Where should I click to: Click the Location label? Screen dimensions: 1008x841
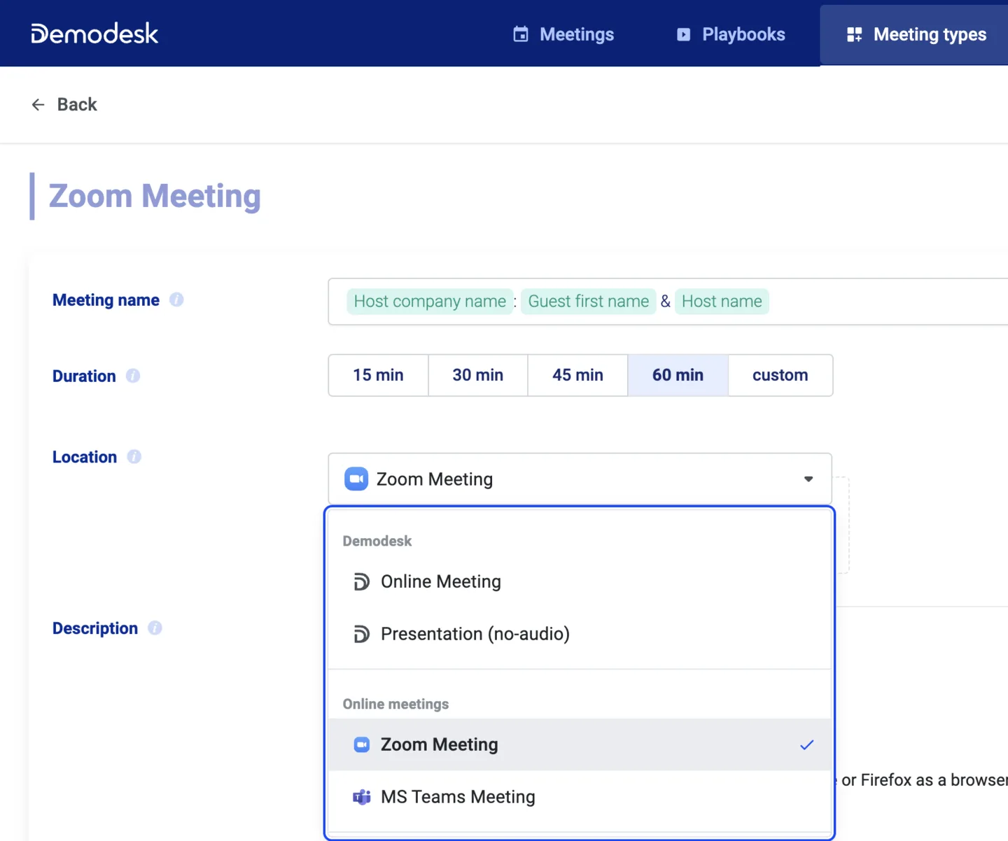point(85,457)
